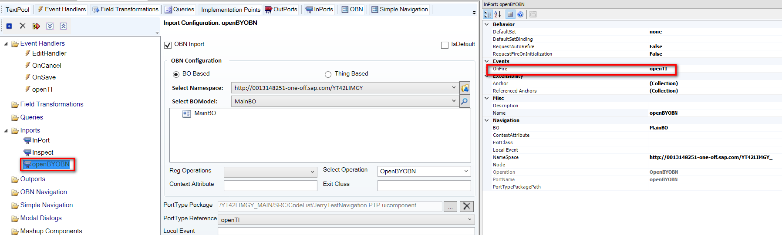This screenshot has height=235, width=782.
Task: Click the Properties list icon in property toolbar
Action: [x=510, y=14]
